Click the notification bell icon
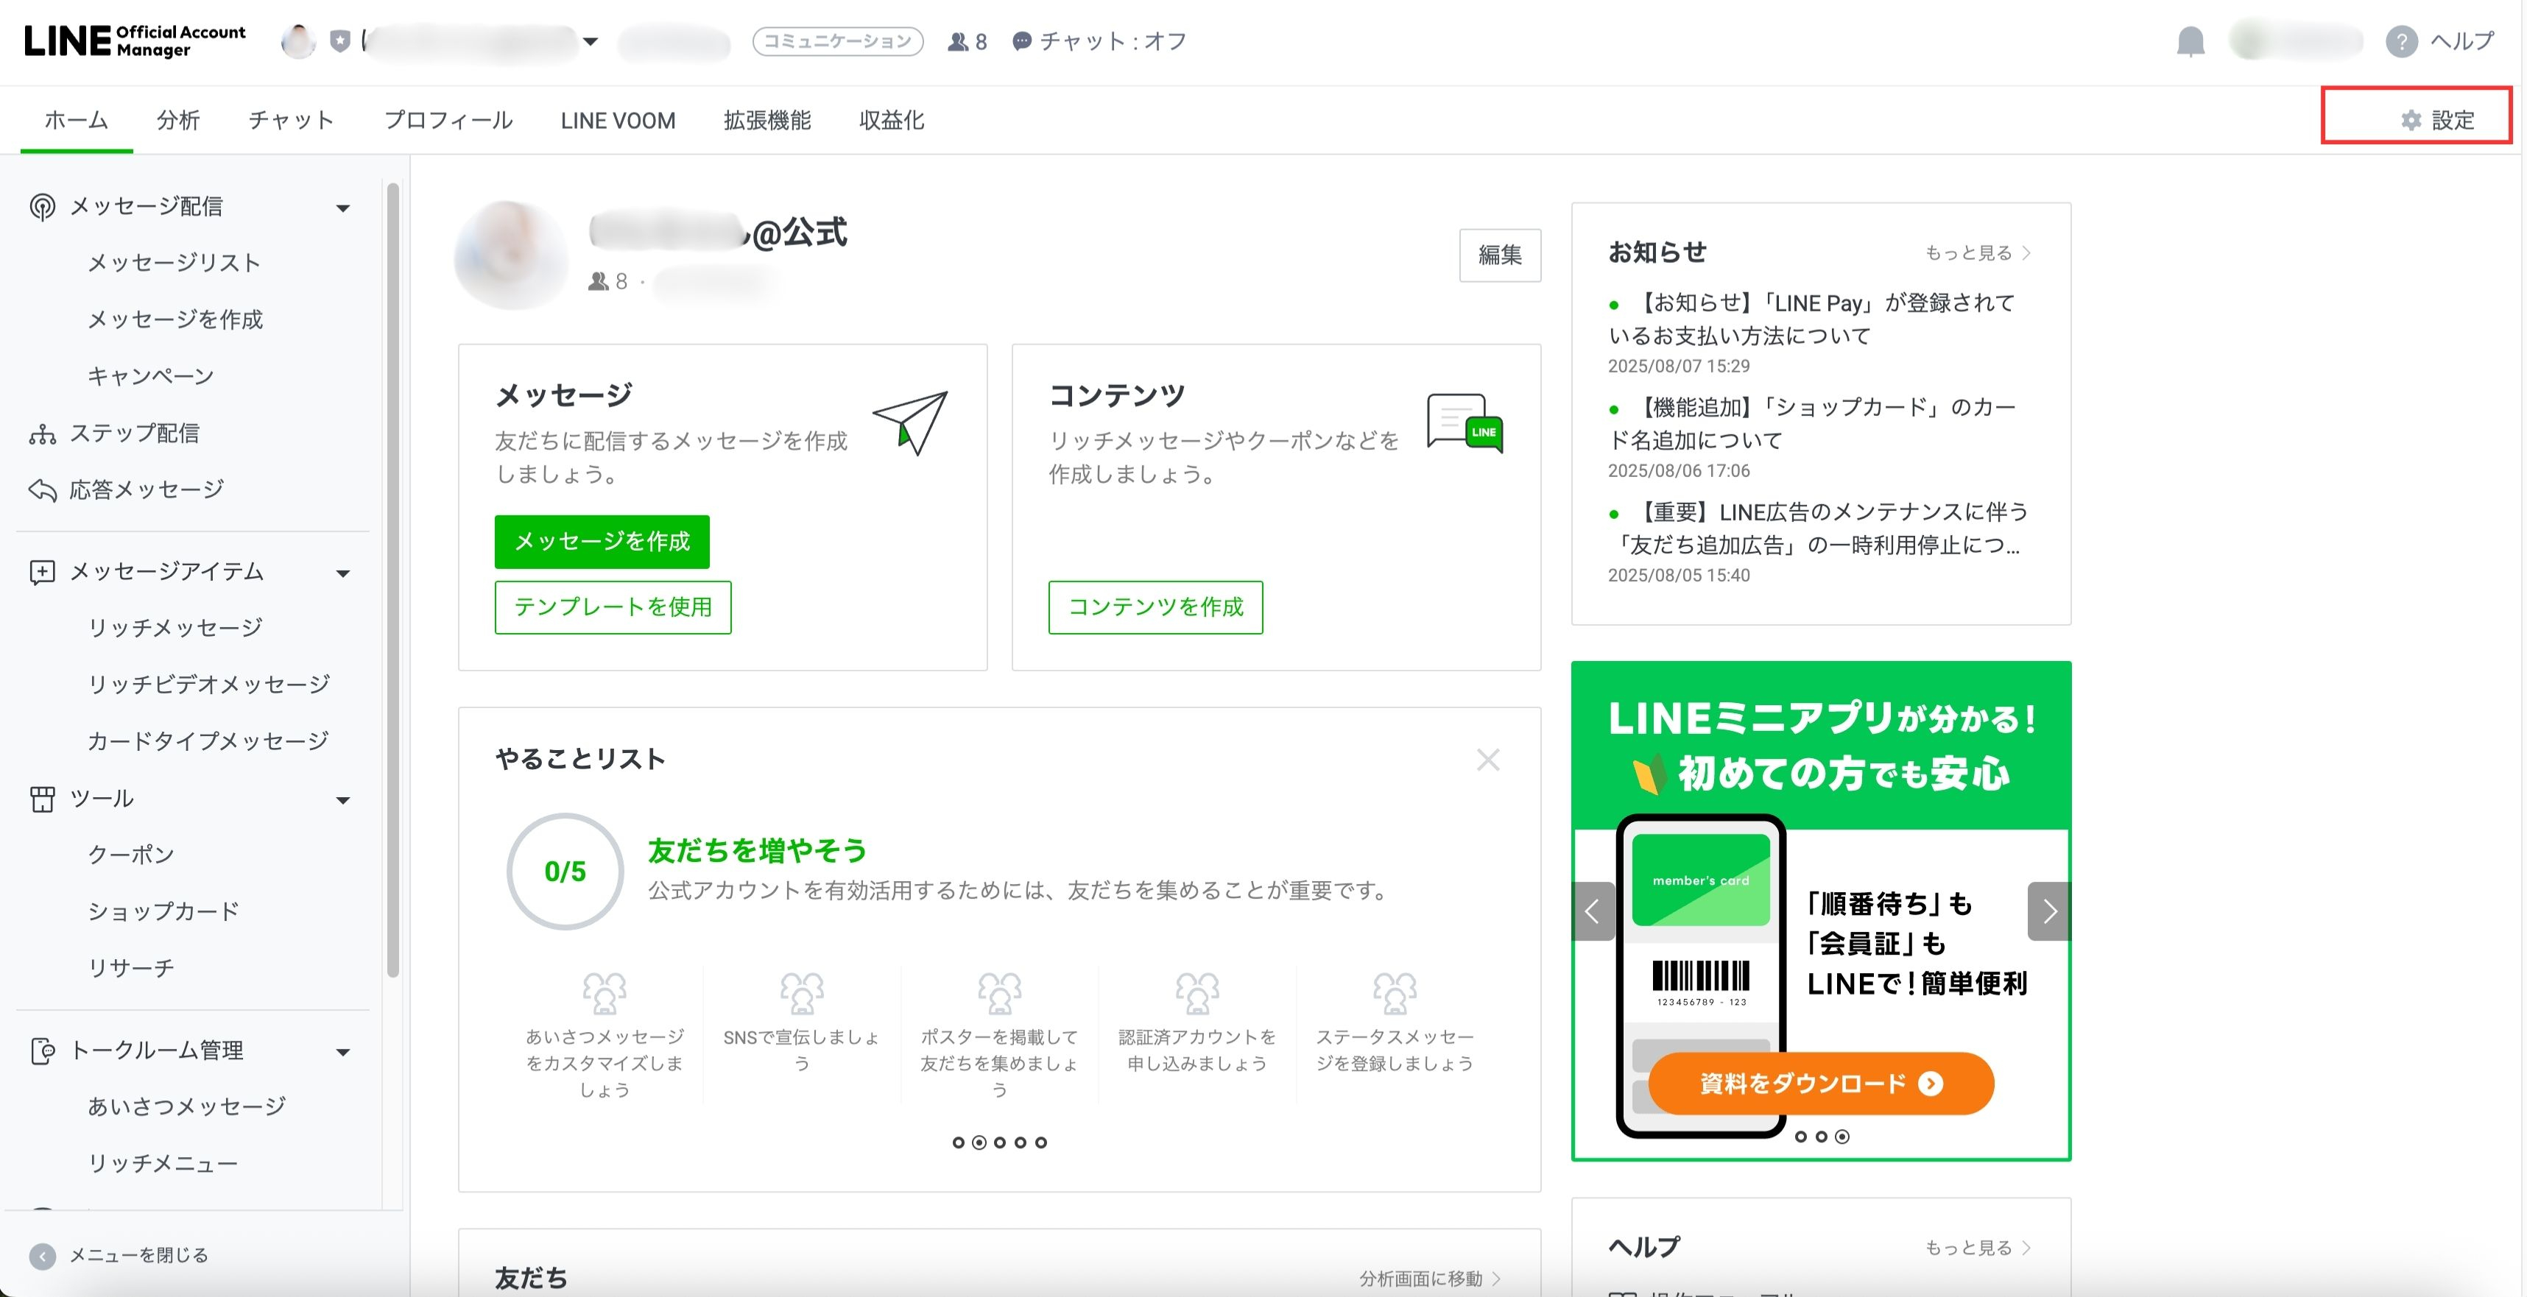 [2190, 41]
